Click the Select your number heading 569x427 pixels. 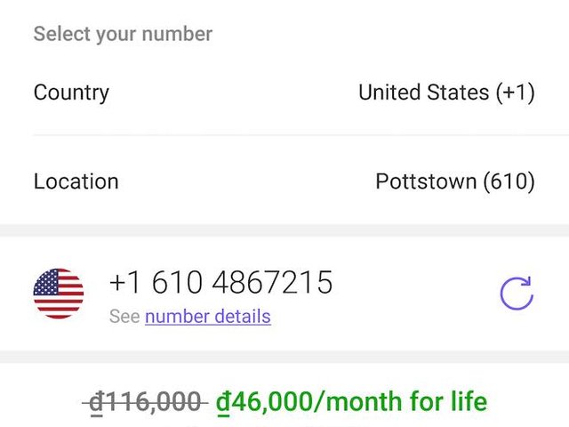coord(123,35)
